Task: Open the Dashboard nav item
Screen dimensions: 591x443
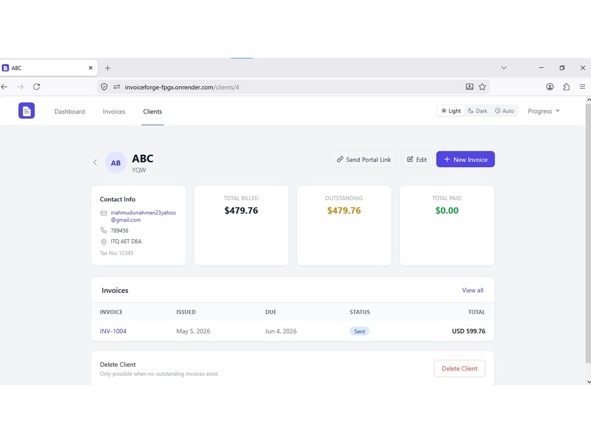Action: click(69, 112)
